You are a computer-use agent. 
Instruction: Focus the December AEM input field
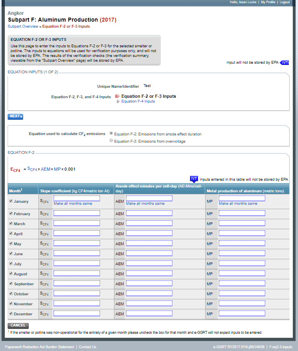point(149,313)
